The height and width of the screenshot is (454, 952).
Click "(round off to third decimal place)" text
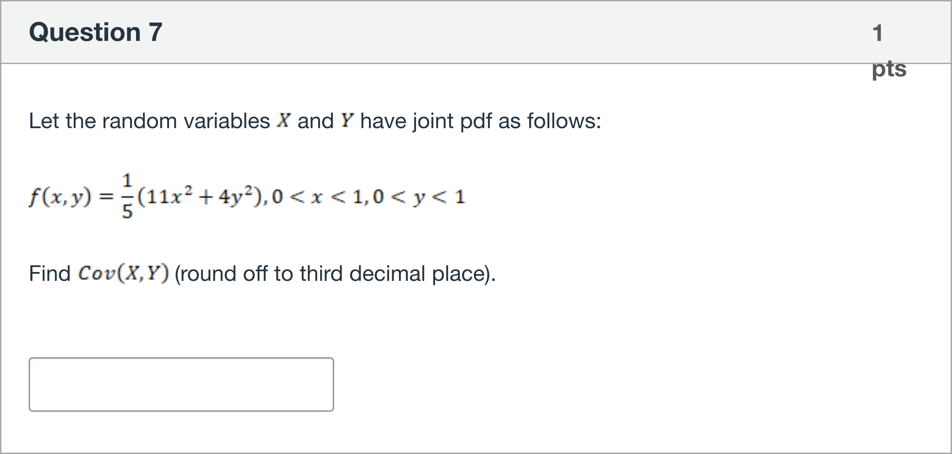pyautogui.click(x=335, y=274)
